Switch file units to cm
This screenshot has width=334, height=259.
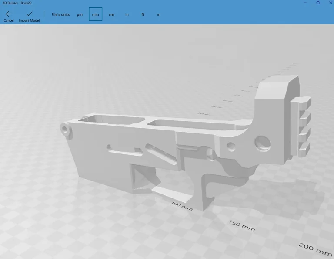(x=111, y=14)
